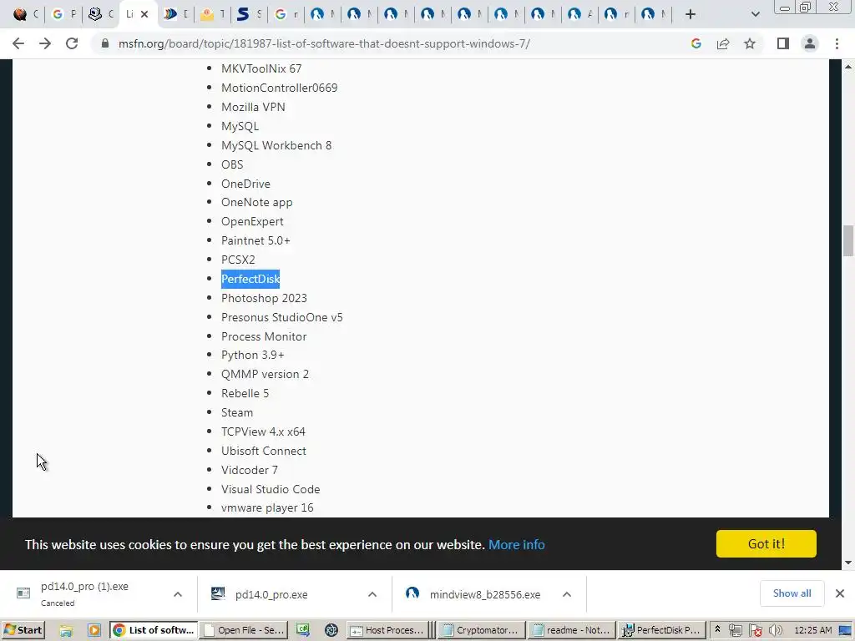View site security lock information
Screen dimensions: 855x641
click(105, 43)
